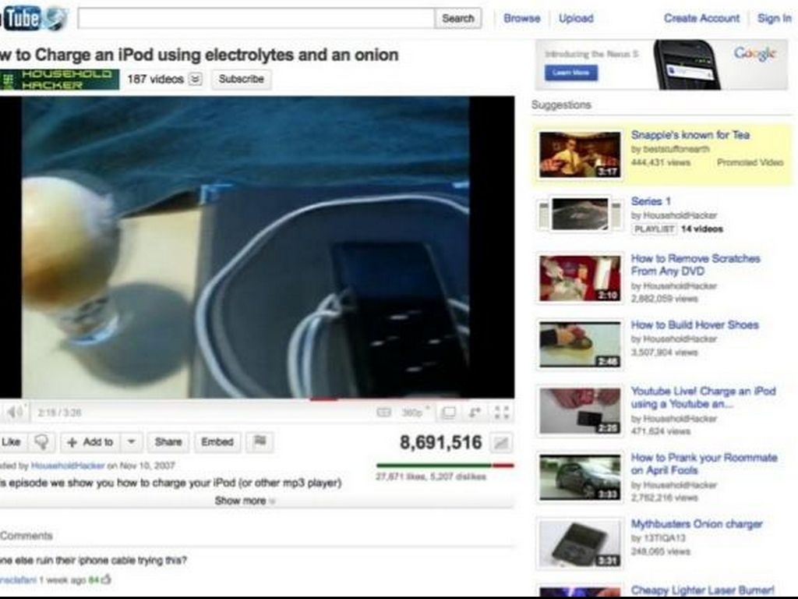The height and width of the screenshot is (599, 798).
Task: Open the HouseholdHacker channel banner
Action: (60, 80)
